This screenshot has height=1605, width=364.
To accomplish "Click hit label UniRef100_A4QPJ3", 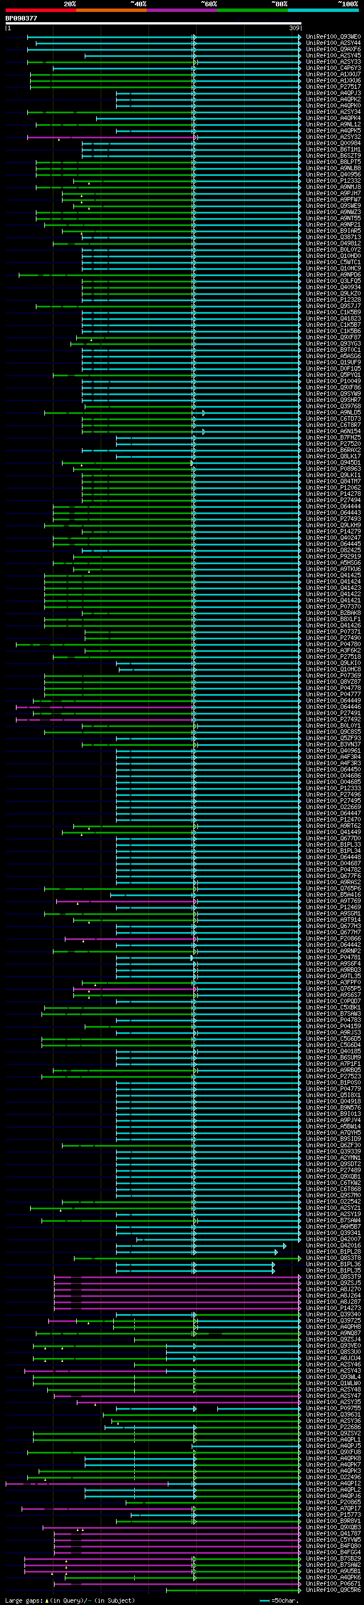I will [333, 93].
